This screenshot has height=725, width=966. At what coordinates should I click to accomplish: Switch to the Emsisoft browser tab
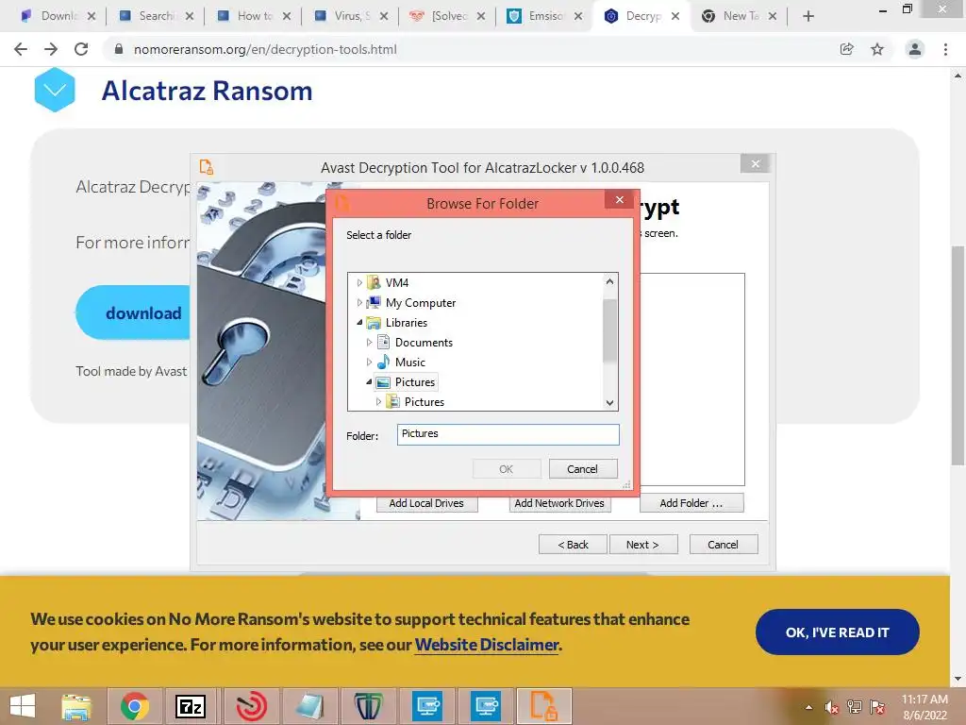pyautogui.click(x=544, y=16)
